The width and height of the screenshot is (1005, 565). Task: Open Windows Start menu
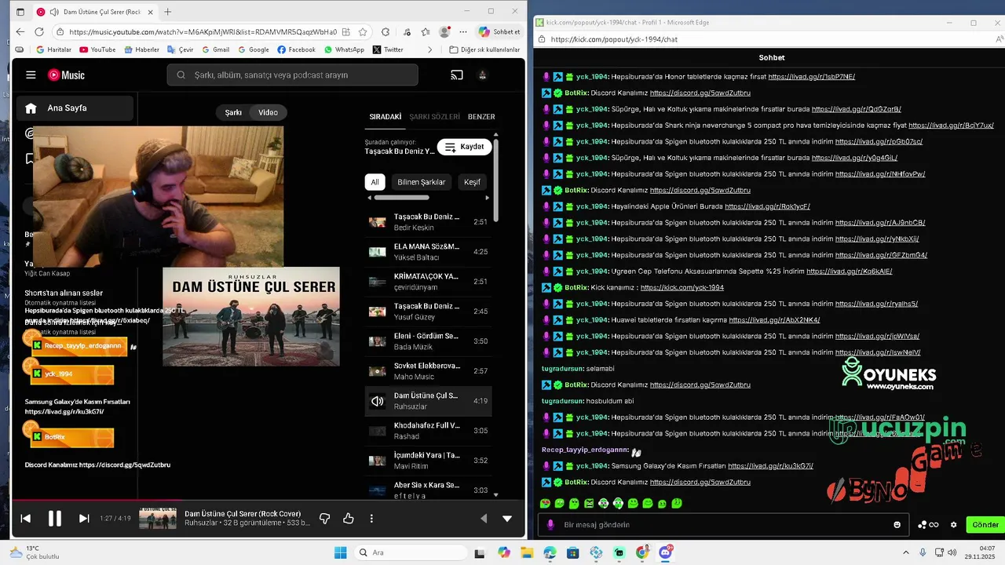click(341, 552)
